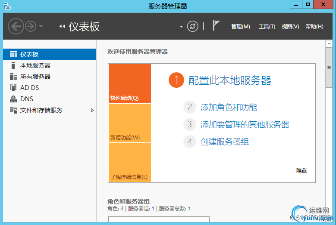Click the 配置此本地服务器 link

tap(230, 80)
